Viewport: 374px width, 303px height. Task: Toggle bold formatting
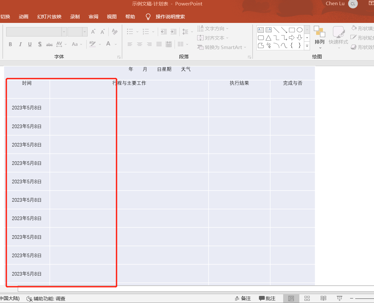[x=10, y=44]
